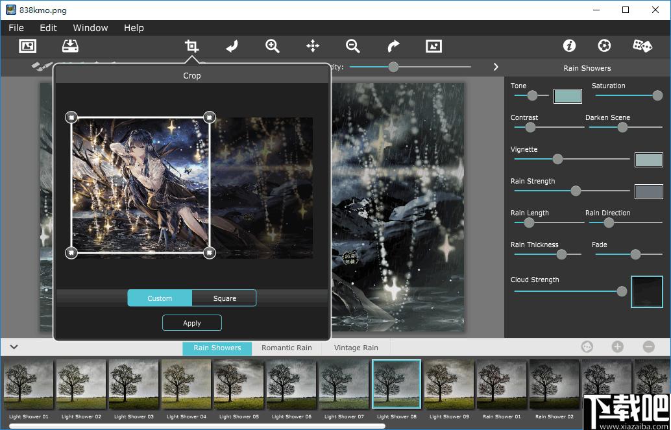This screenshot has width=671, height=430.
Task: Open the settings gear icon
Action: [x=604, y=46]
